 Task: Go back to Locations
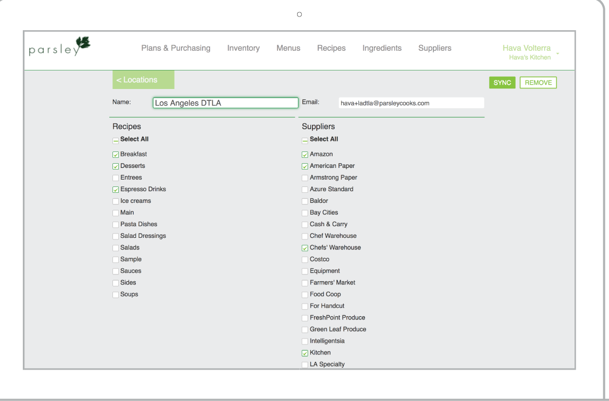coord(143,80)
